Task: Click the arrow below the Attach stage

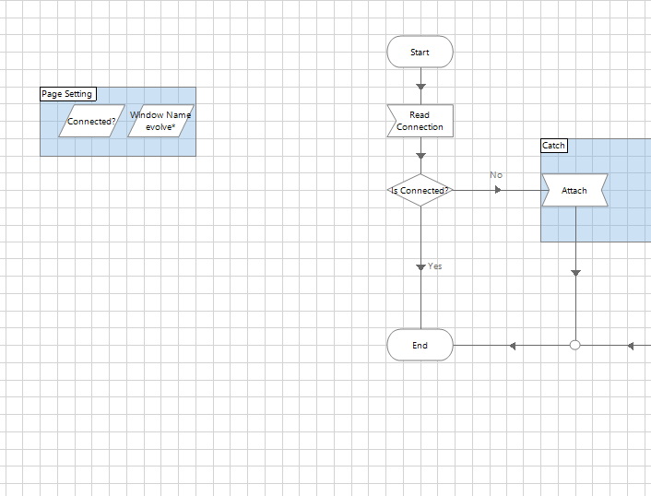Action: (x=575, y=273)
